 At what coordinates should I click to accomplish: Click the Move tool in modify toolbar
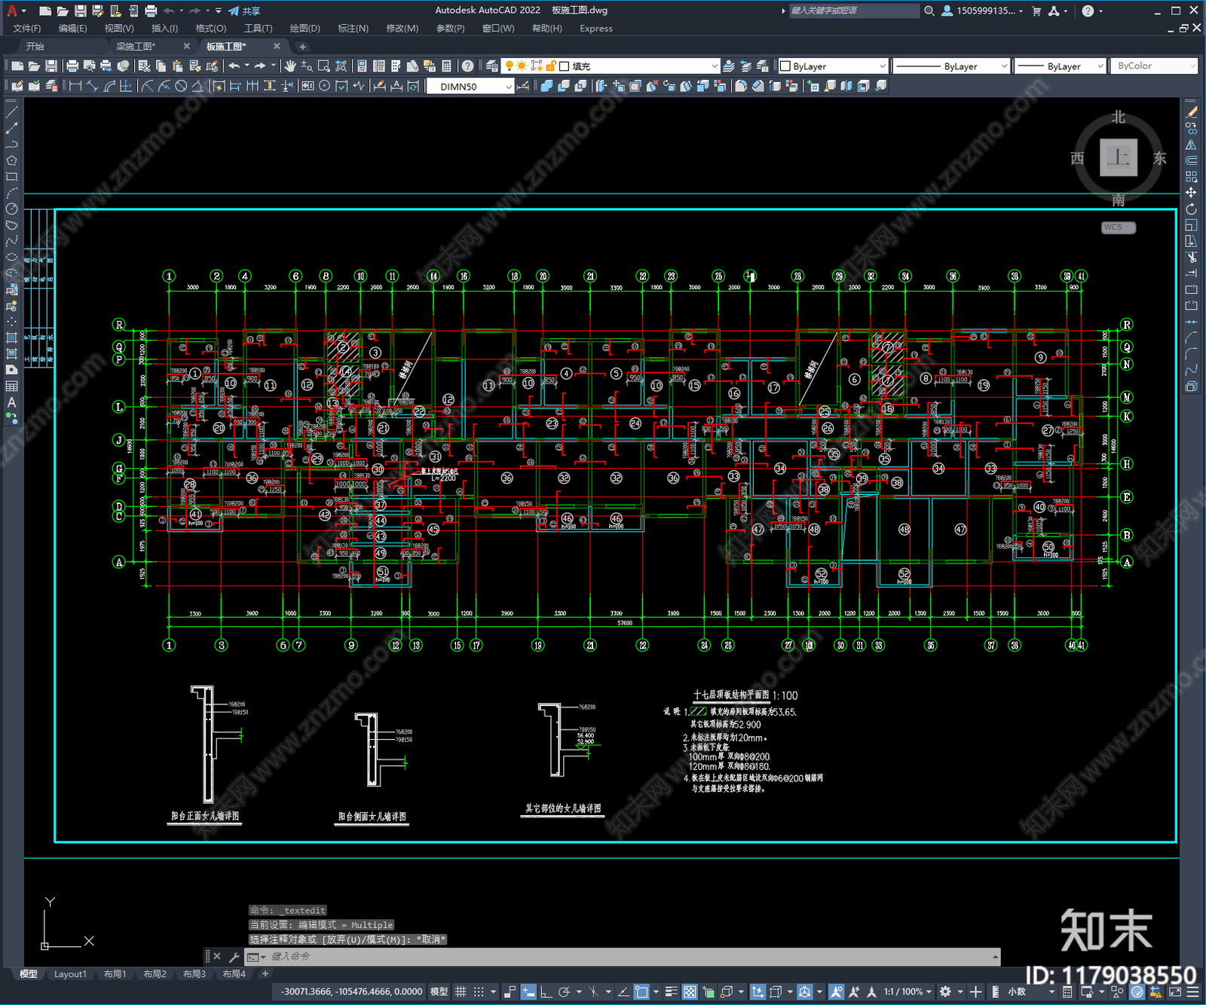click(1191, 193)
